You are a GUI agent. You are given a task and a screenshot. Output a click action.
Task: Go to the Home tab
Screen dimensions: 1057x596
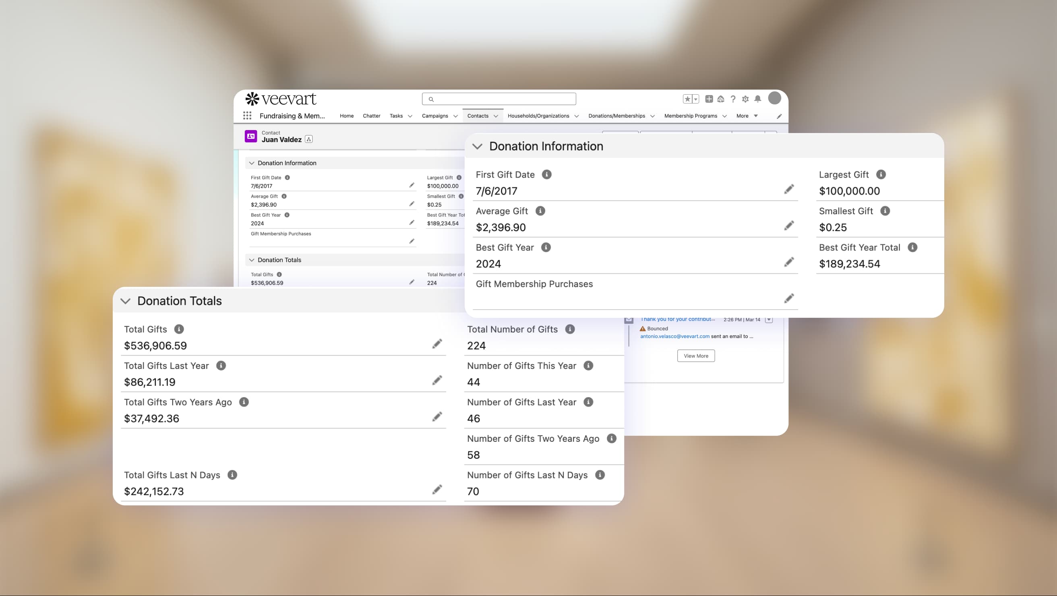[346, 116]
